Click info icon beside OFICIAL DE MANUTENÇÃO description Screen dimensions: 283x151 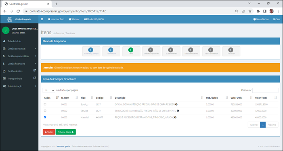click(176, 104)
